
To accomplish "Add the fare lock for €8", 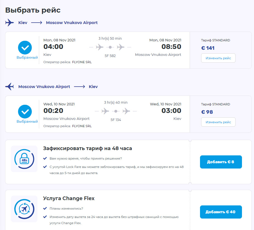I will (x=221, y=162).
